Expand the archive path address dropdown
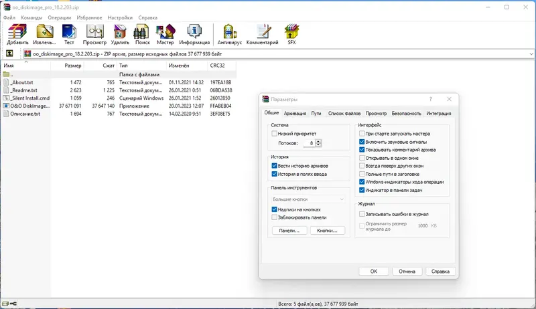The width and height of the screenshot is (536, 309). point(531,54)
